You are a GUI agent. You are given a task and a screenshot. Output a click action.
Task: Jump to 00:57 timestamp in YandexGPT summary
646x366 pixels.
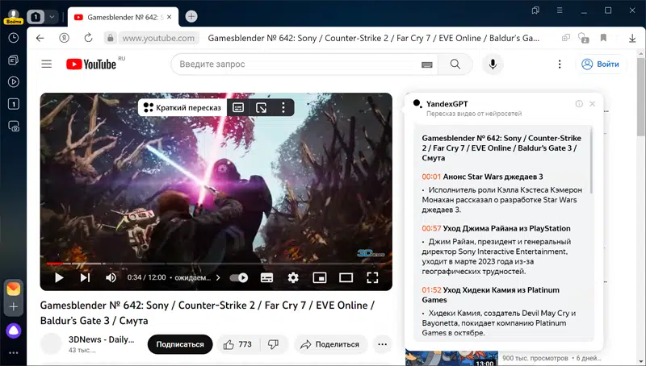pos(431,228)
